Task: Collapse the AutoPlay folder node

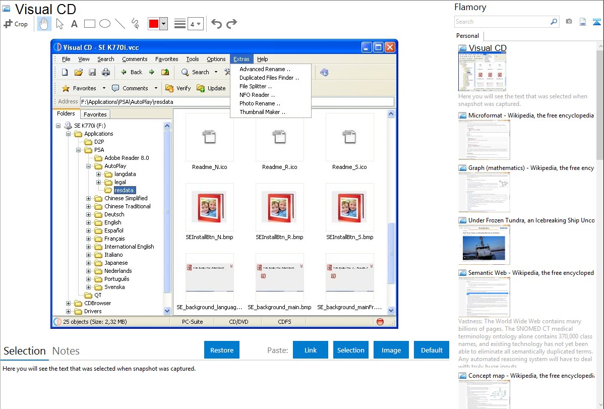Action: point(88,166)
